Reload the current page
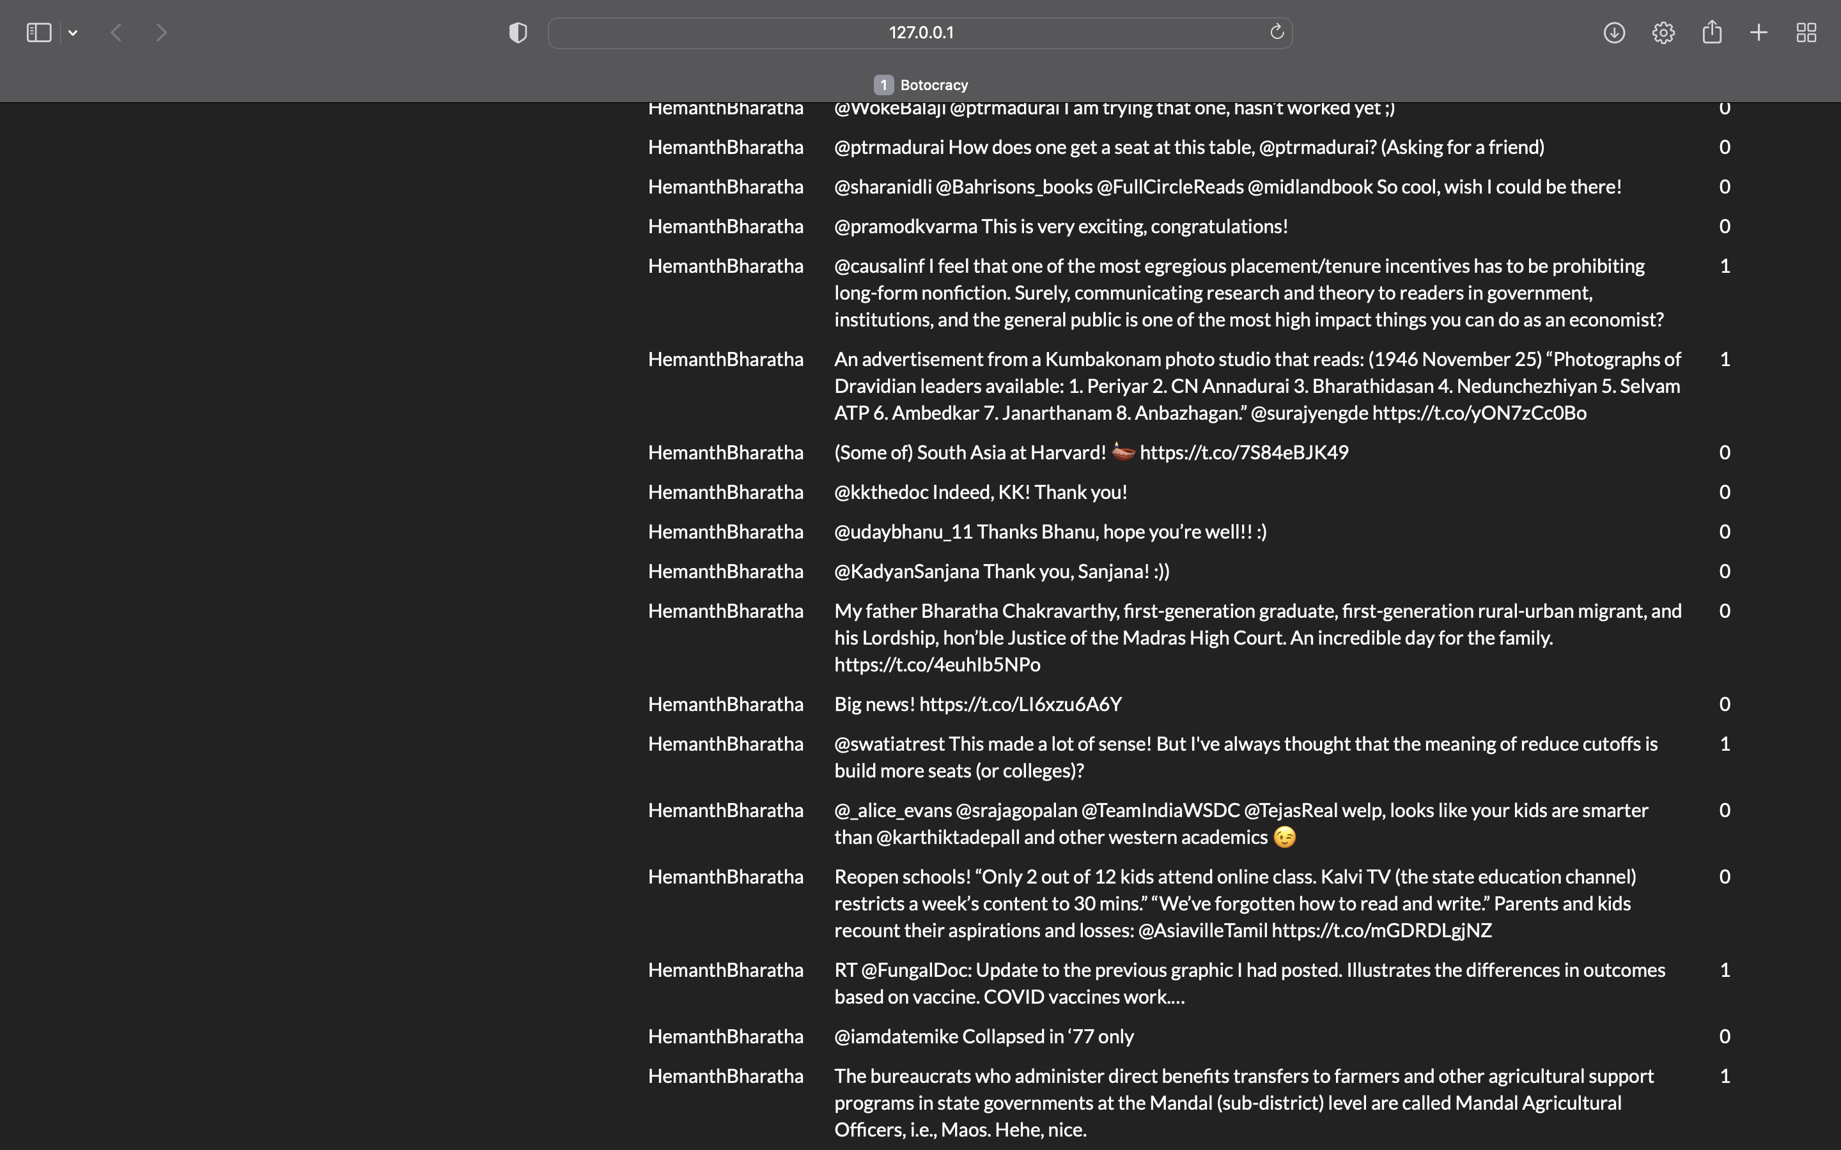 point(1277,32)
